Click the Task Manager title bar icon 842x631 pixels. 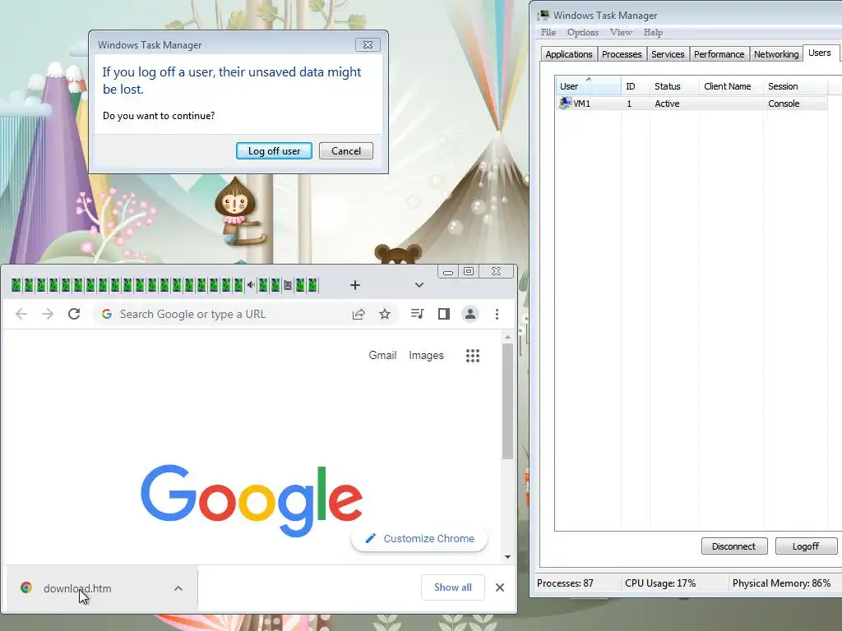click(x=544, y=15)
